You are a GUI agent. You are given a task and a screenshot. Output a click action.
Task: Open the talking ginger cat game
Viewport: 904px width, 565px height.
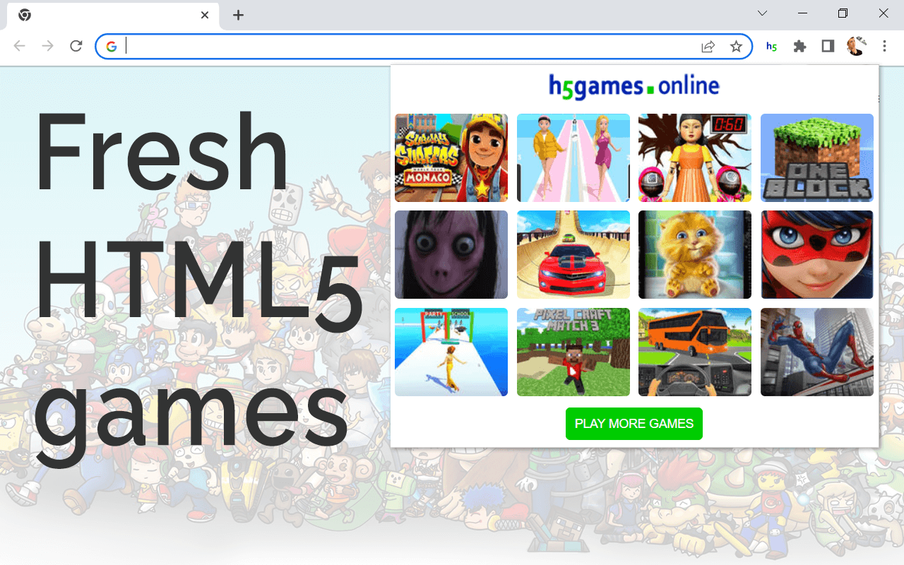point(695,254)
